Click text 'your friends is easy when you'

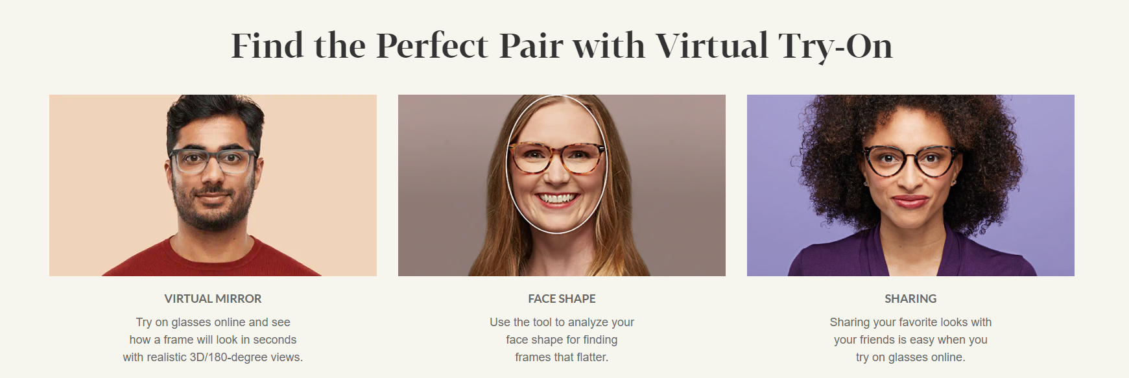coord(910,340)
